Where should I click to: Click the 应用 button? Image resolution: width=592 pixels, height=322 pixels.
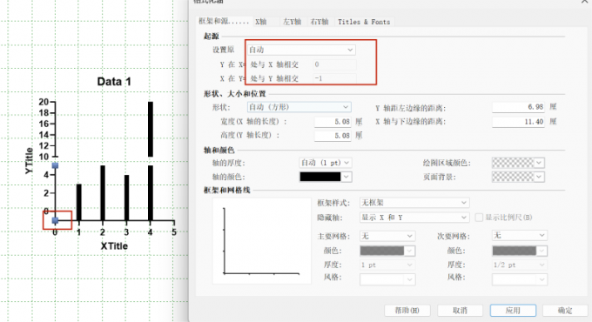coord(513,311)
